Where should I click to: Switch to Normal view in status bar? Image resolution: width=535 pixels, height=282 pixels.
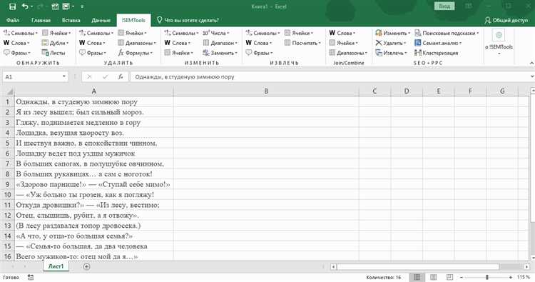point(417,277)
